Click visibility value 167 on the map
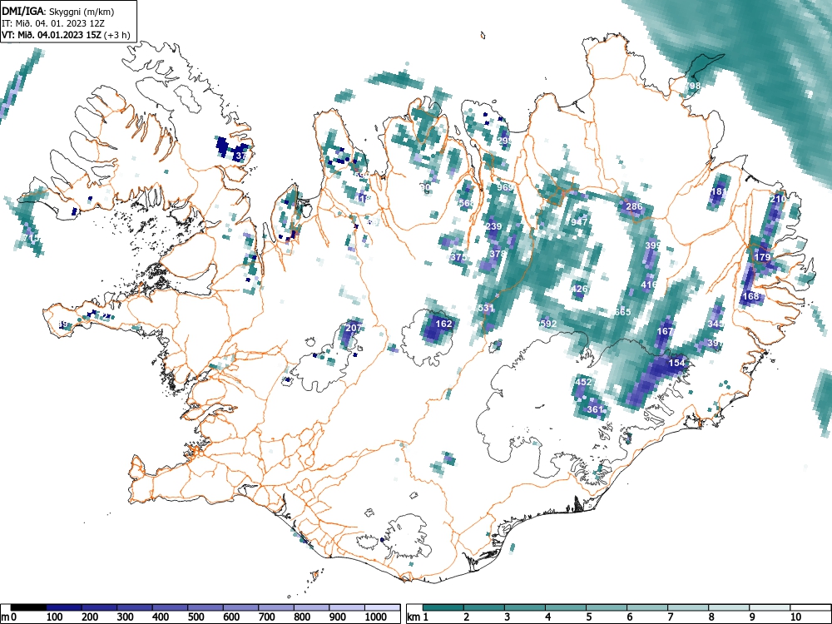 coord(665,331)
